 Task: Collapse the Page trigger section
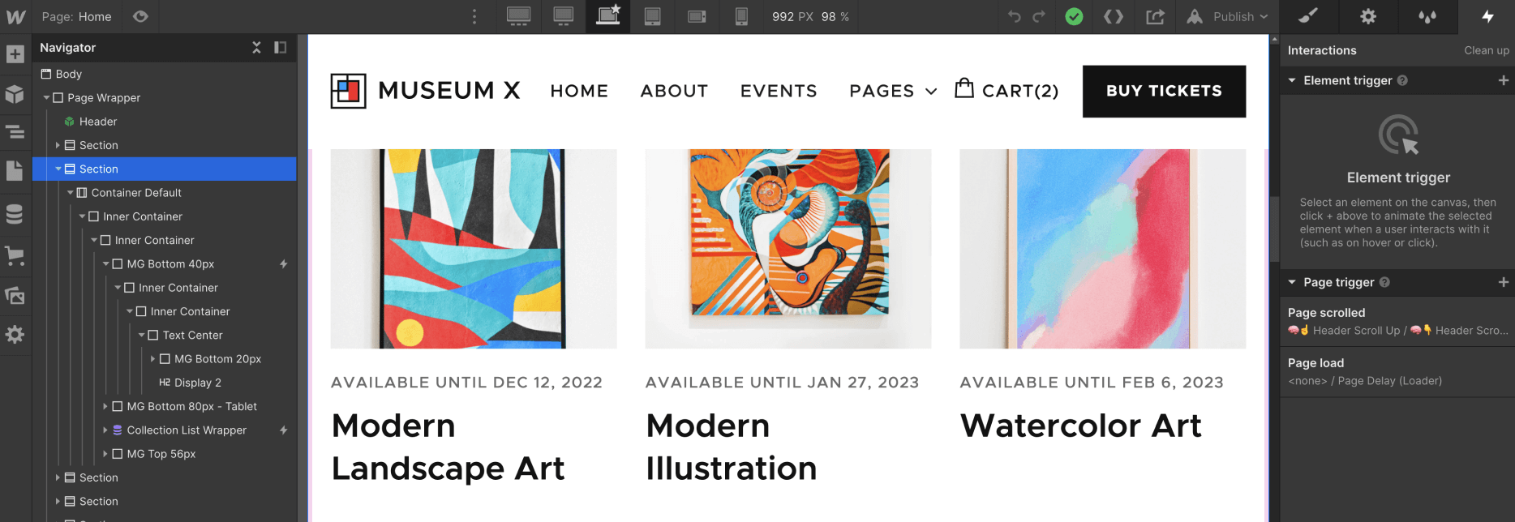click(1292, 282)
